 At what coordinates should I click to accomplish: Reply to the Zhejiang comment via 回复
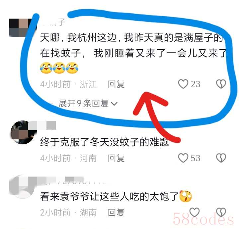pos(116,84)
